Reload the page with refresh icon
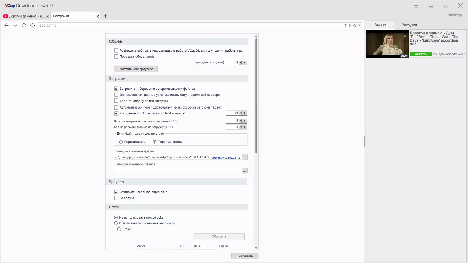The height and width of the screenshot is (263, 468). point(24,25)
